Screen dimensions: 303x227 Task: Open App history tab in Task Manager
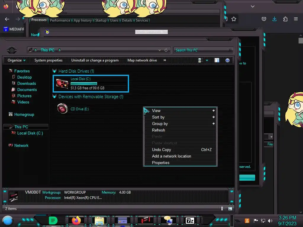click(83, 20)
